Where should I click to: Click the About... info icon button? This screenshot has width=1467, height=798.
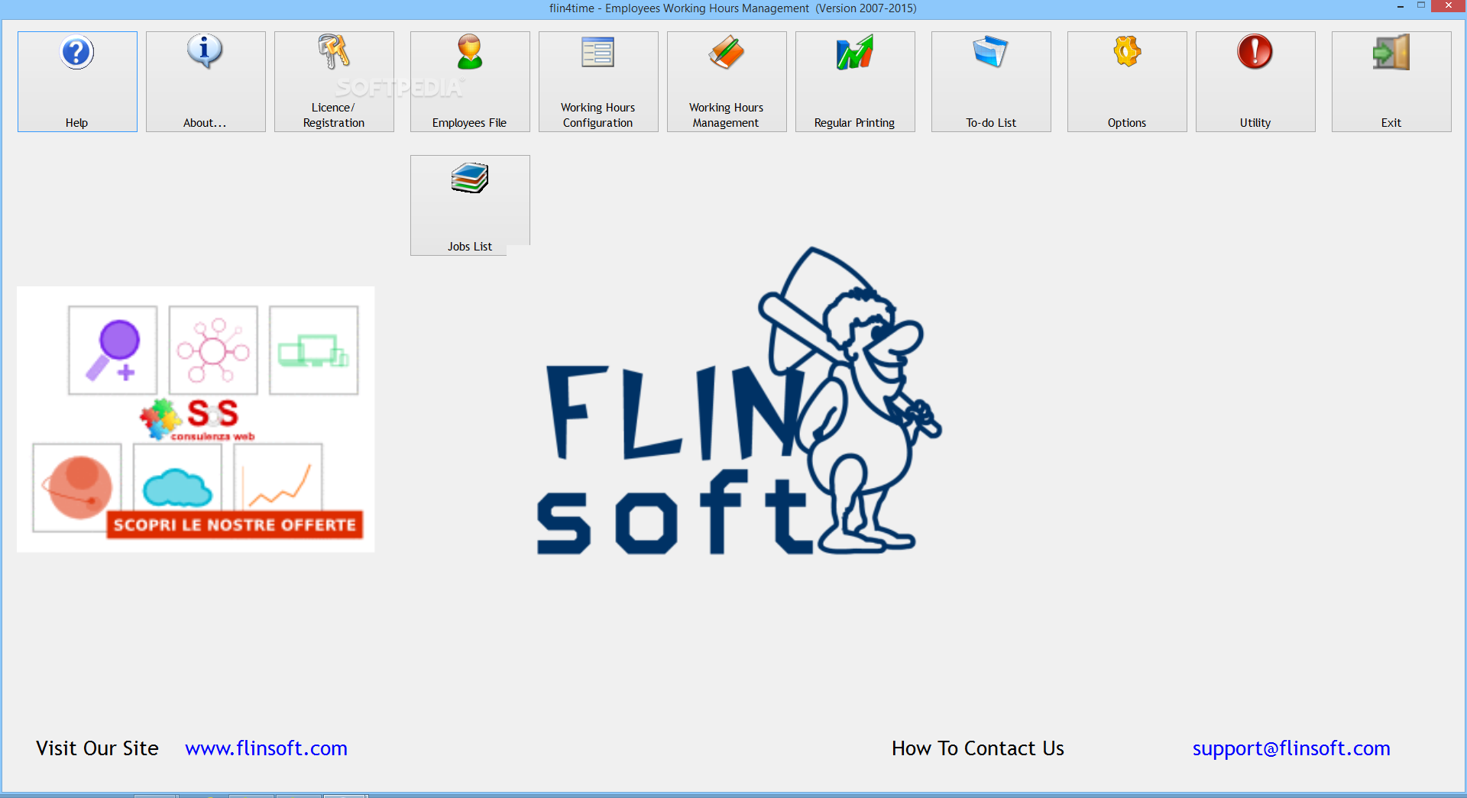click(x=206, y=82)
